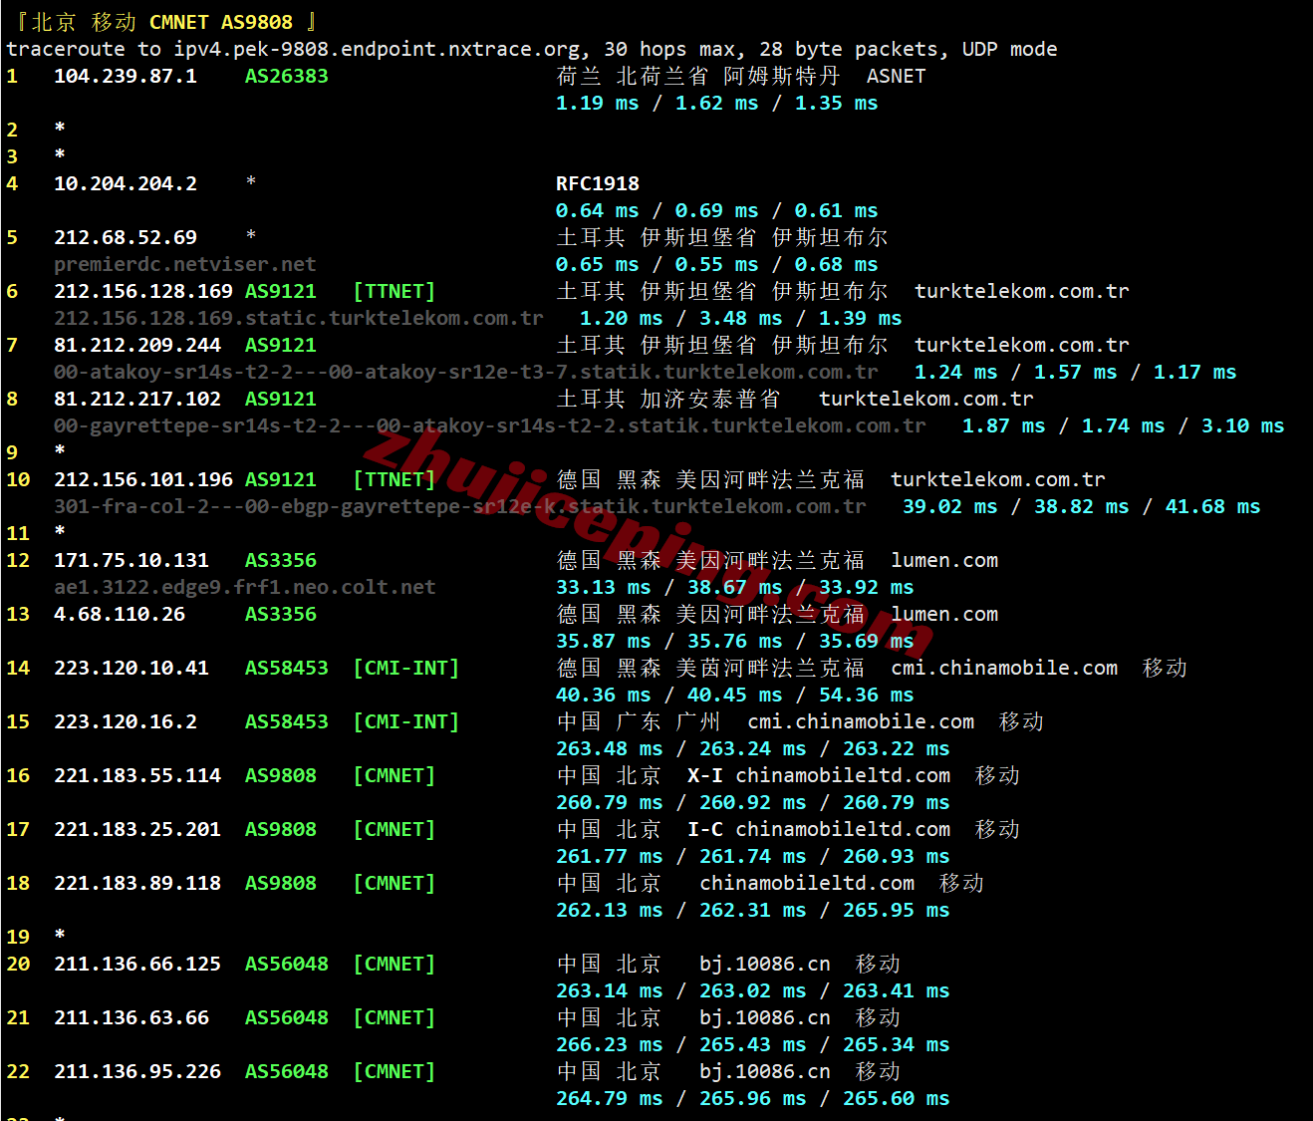The image size is (1313, 1121).
Task: Click the location '中国 广东 广州' on hop 15
Action: pos(639,721)
